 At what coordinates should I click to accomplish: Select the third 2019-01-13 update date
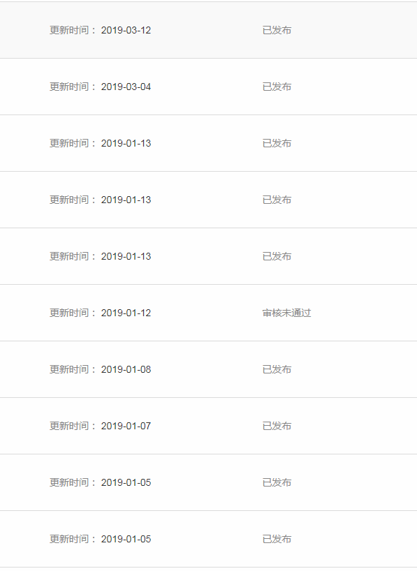[x=126, y=256]
